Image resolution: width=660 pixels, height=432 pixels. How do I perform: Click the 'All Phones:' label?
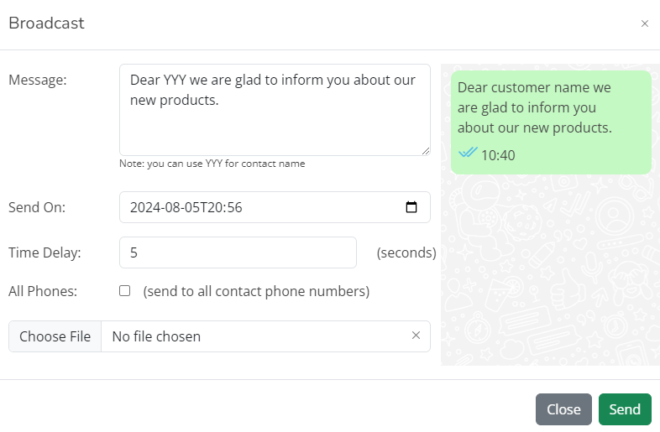pyautogui.click(x=43, y=291)
